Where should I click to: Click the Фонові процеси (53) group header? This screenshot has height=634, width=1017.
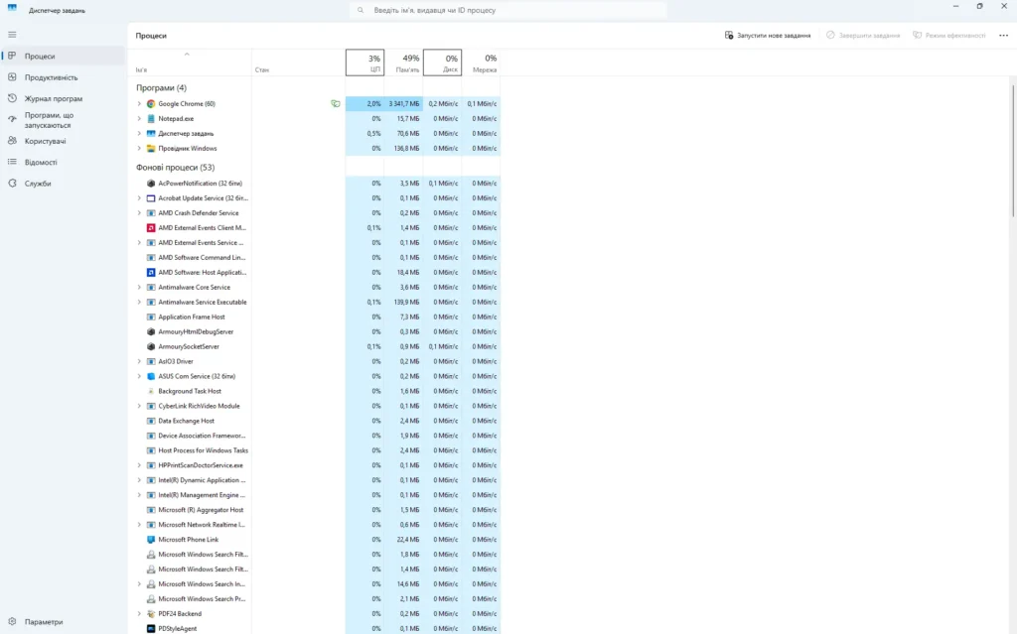(x=175, y=168)
